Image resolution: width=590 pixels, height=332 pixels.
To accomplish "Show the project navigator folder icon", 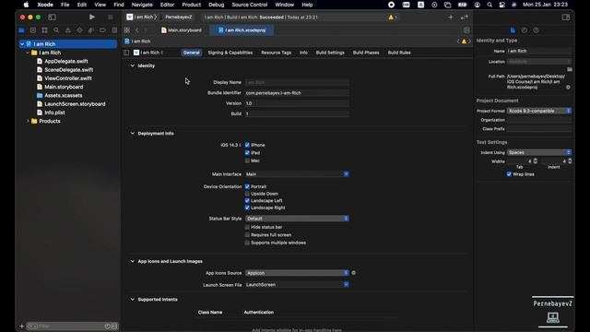I will tap(21, 30).
